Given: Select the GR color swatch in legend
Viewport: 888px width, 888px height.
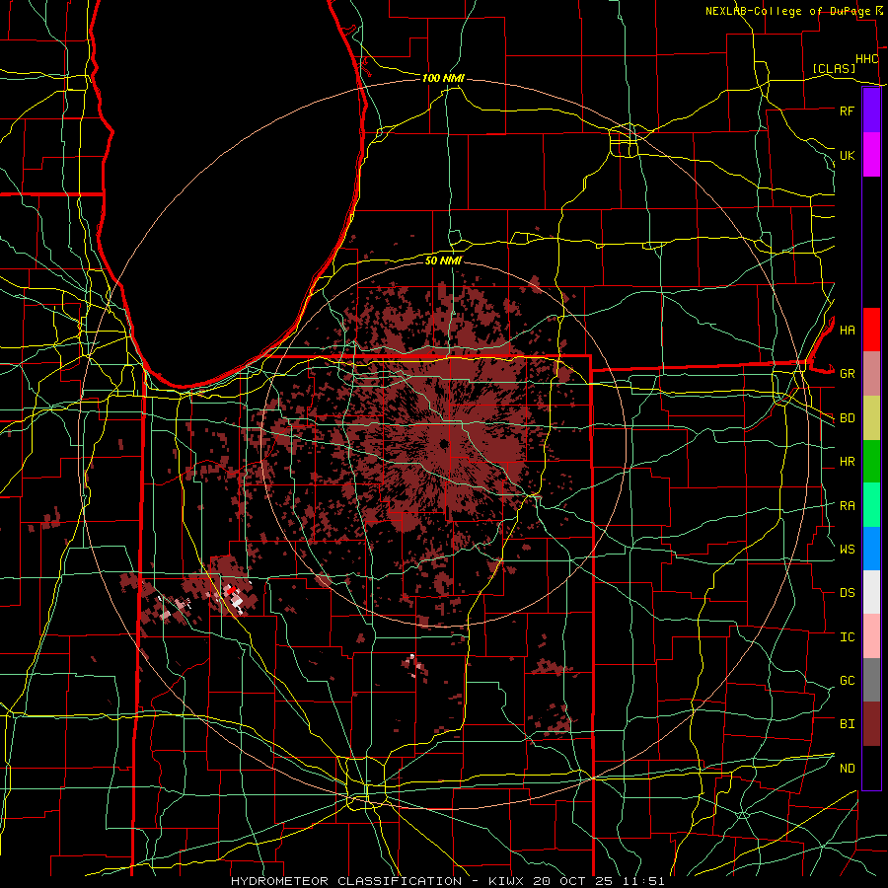Looking at the screenshot, I should pos(871,374).
